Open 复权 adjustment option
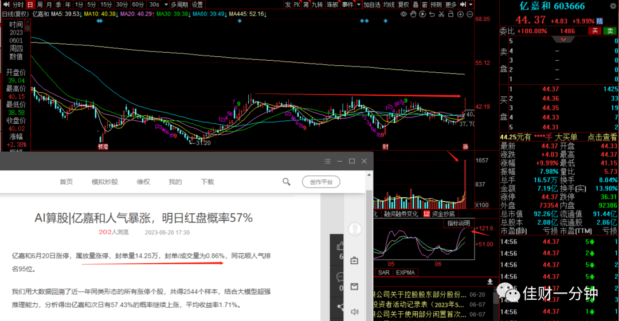The image size is (619, 321). click(403, 5)
